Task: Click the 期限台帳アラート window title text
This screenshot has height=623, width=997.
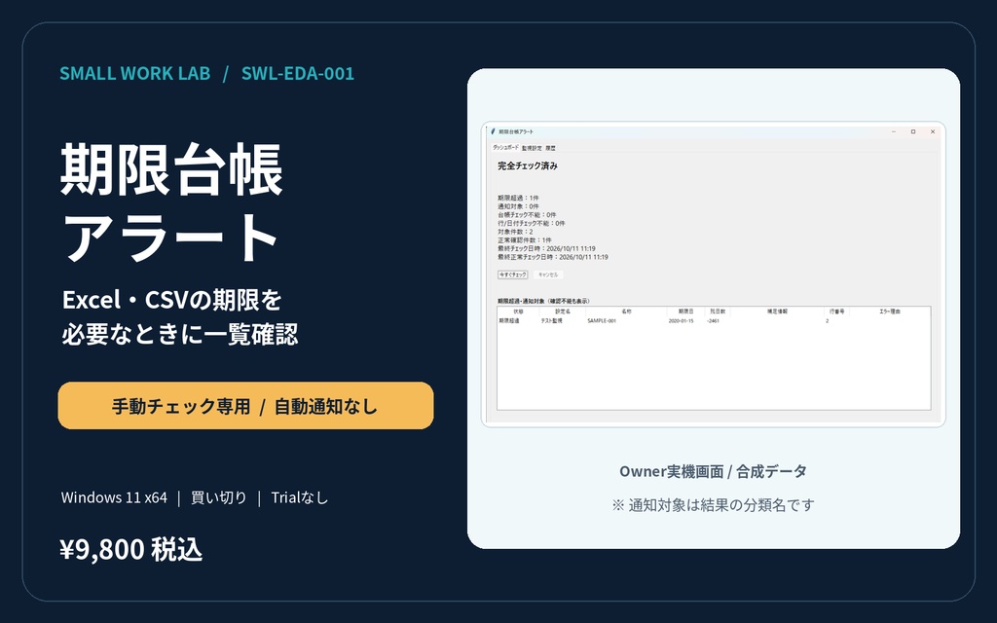Action: 516,131
